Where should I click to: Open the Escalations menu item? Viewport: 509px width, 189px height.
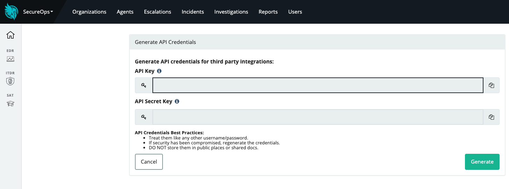coord(158,12)
